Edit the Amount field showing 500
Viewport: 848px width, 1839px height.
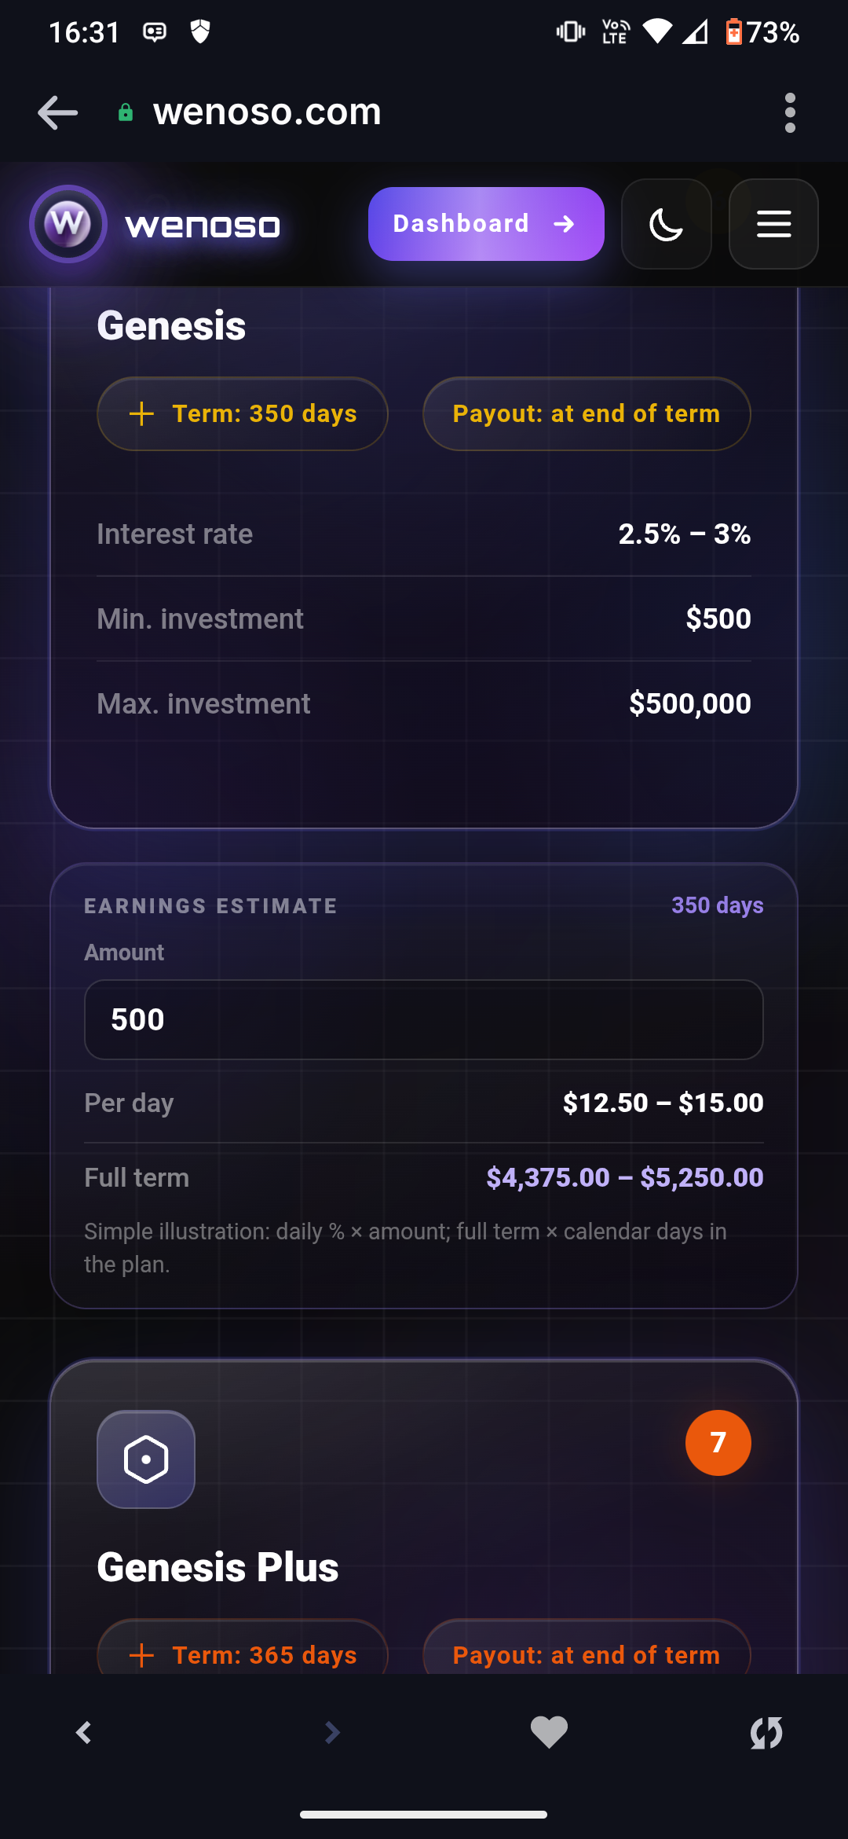click(424, 1019)
